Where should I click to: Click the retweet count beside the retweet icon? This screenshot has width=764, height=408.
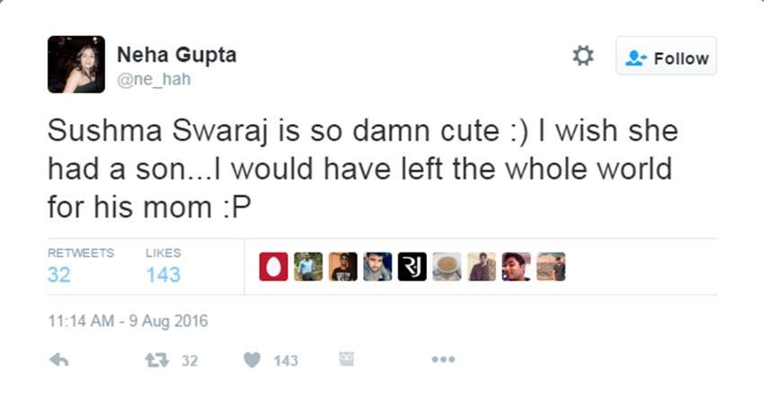pyautogui.click(x=190, y=360)
